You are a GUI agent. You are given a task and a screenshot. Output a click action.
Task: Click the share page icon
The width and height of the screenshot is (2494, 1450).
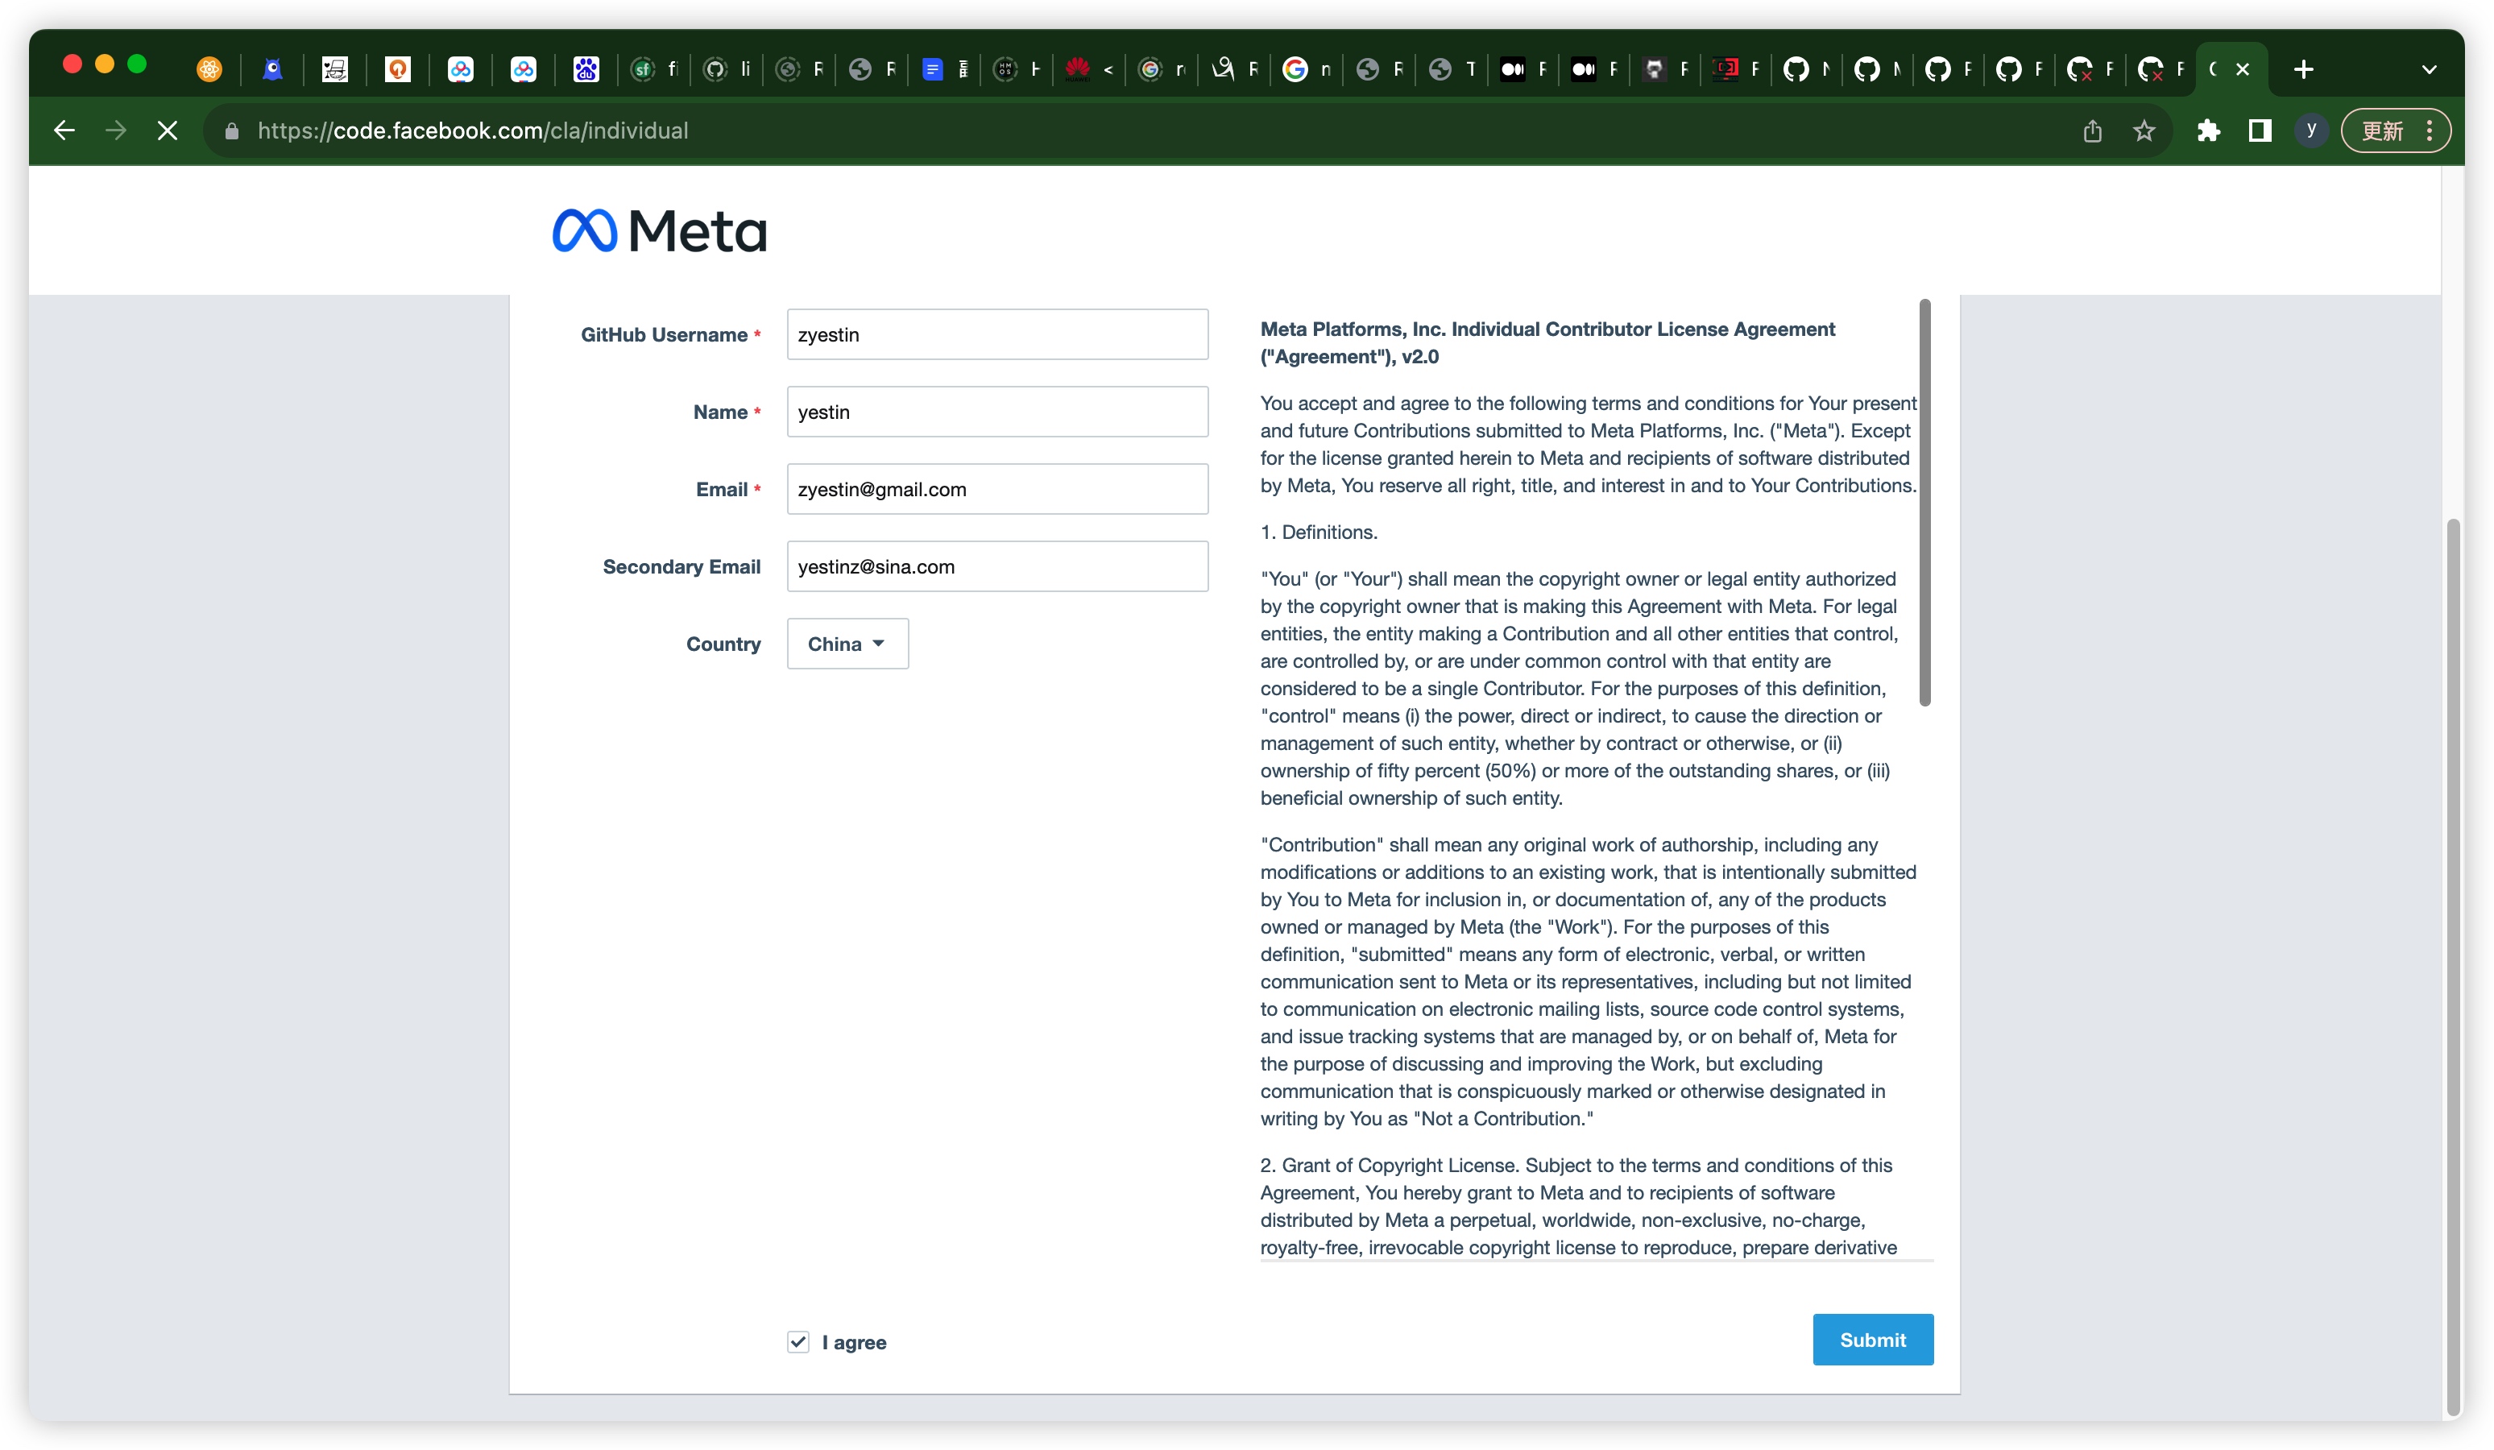[2091, 130]
